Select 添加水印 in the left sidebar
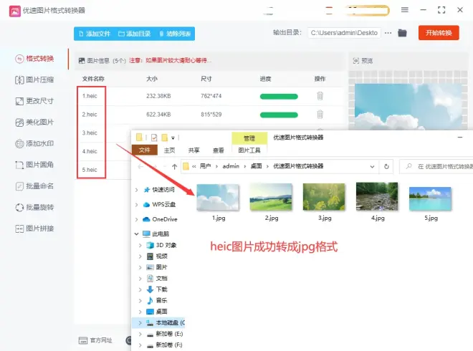 (34, 143)
